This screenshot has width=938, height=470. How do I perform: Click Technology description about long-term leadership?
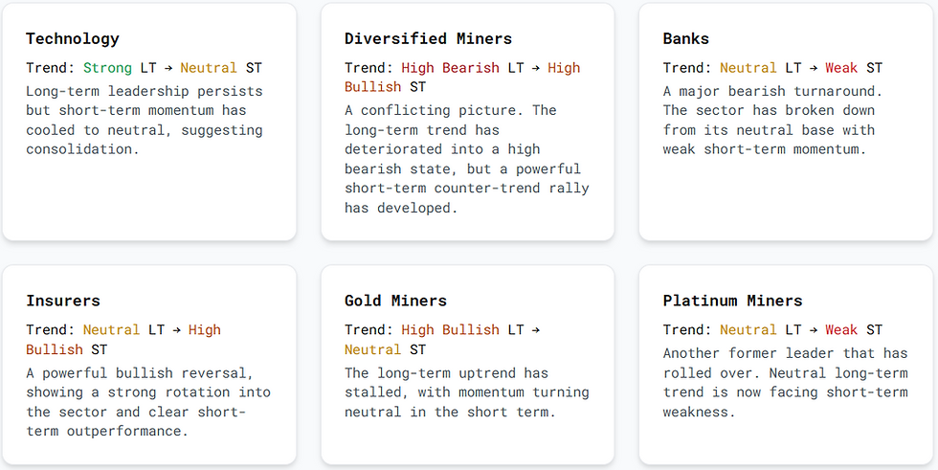[144, 121]
